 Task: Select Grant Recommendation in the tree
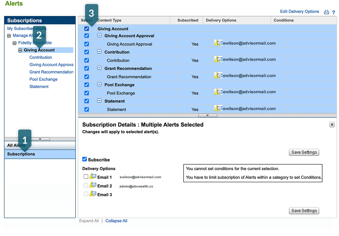[x=51, y=72]
